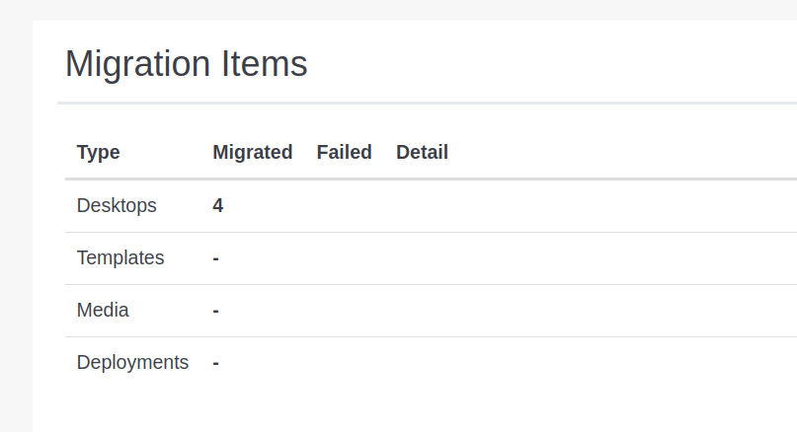Click the Migrated dash in Media row
797x432 pixels.
click(x=215, y=311)
